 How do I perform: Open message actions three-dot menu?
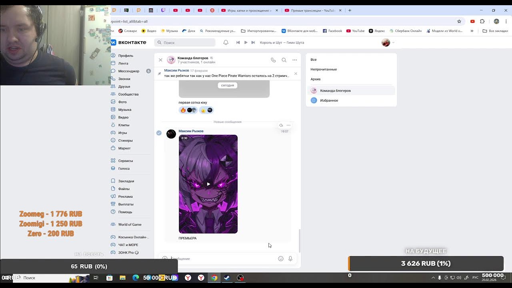(x=288, y=125)
